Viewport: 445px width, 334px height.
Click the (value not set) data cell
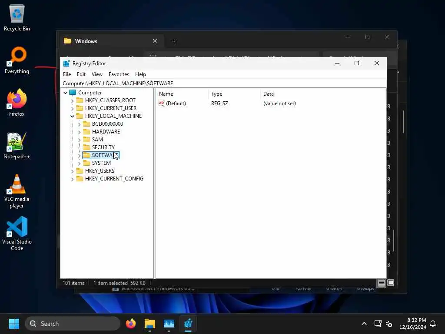(279, 104)
